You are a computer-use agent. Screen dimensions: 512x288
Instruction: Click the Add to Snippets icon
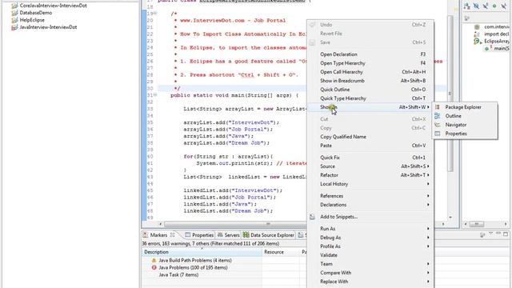point(313,217)
